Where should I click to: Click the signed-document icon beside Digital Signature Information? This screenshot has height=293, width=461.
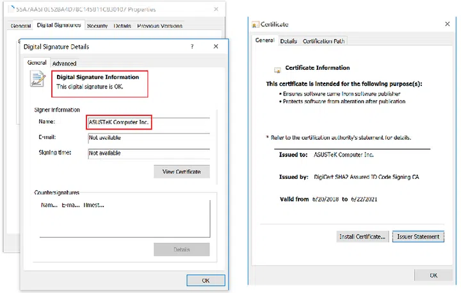tap(38, 80)
